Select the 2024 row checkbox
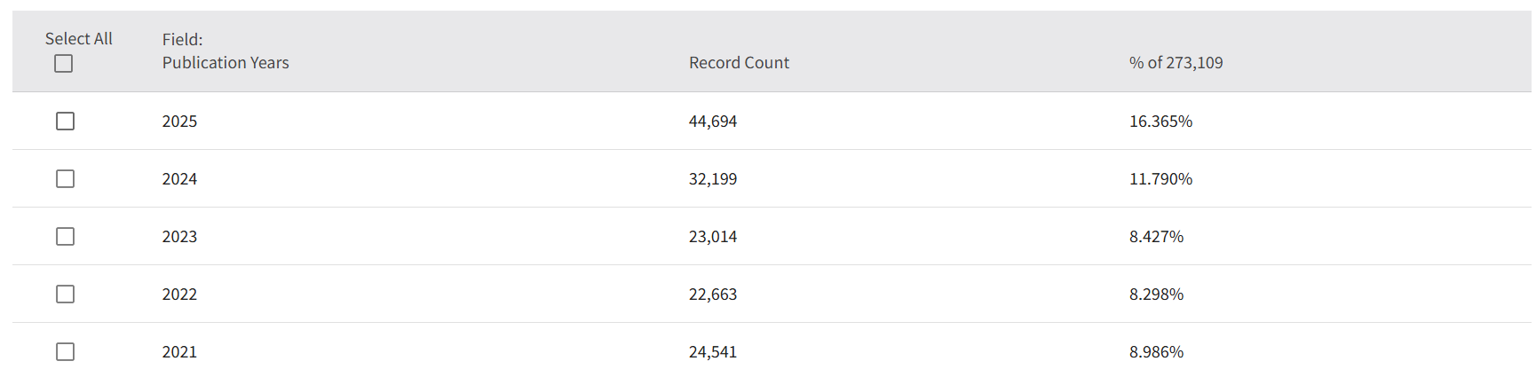Image resolution: width=1536 pixels, height=377 pixels. pos(65,178)
